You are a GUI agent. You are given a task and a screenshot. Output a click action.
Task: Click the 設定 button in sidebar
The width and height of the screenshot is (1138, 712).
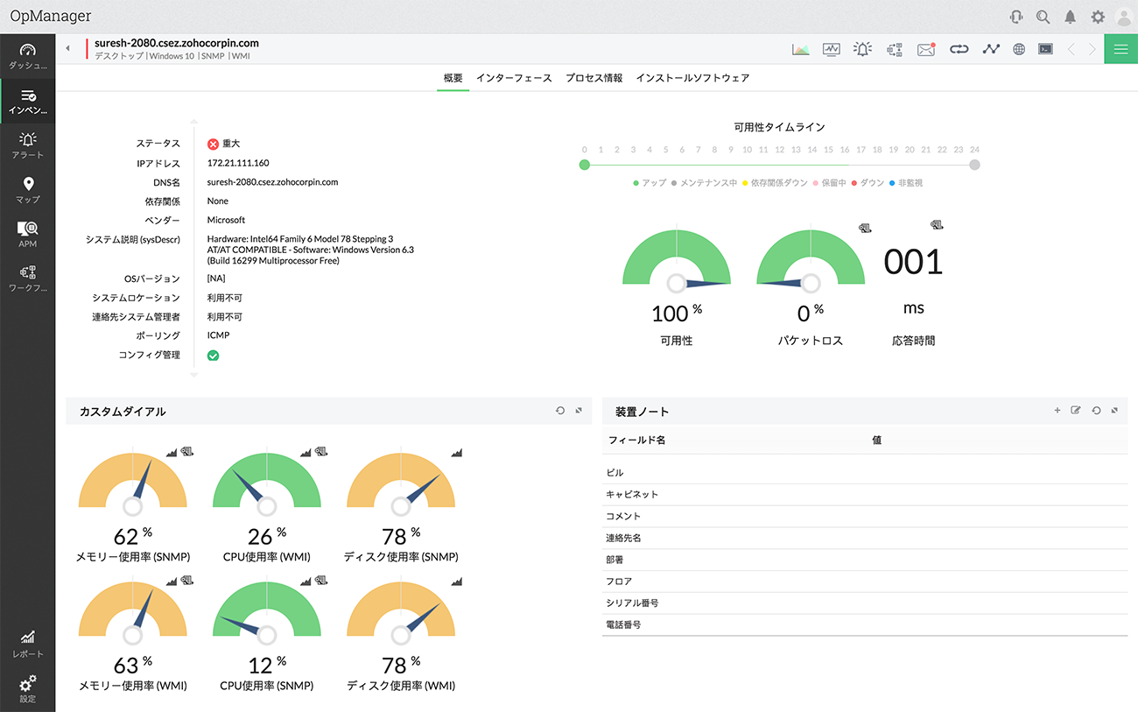click(x=28, y=687)
